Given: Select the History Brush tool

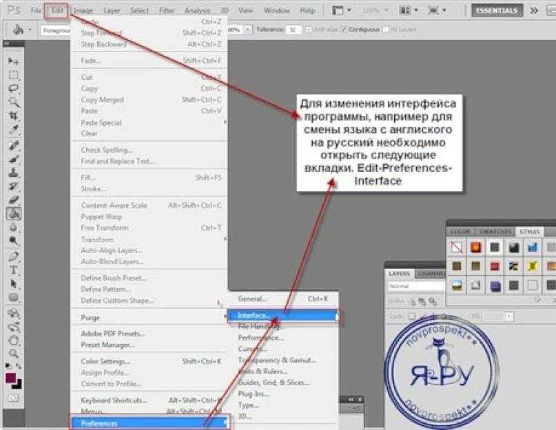Looking at the screenshot, I should pos(14,186).
